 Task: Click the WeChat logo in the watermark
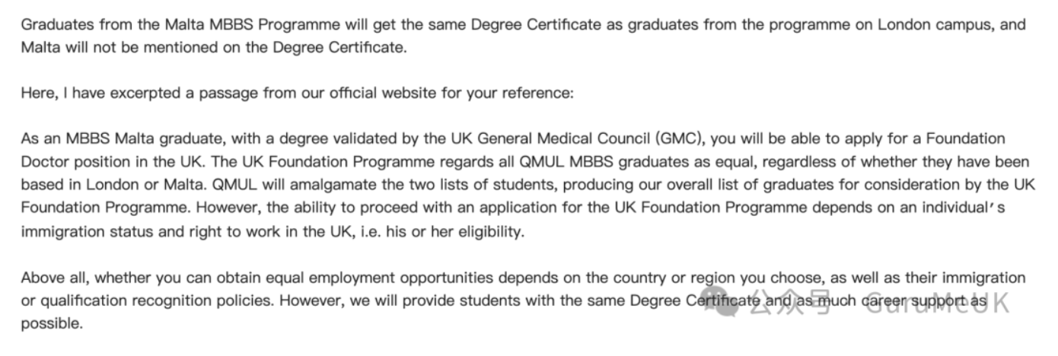click(x=719, y=300)
